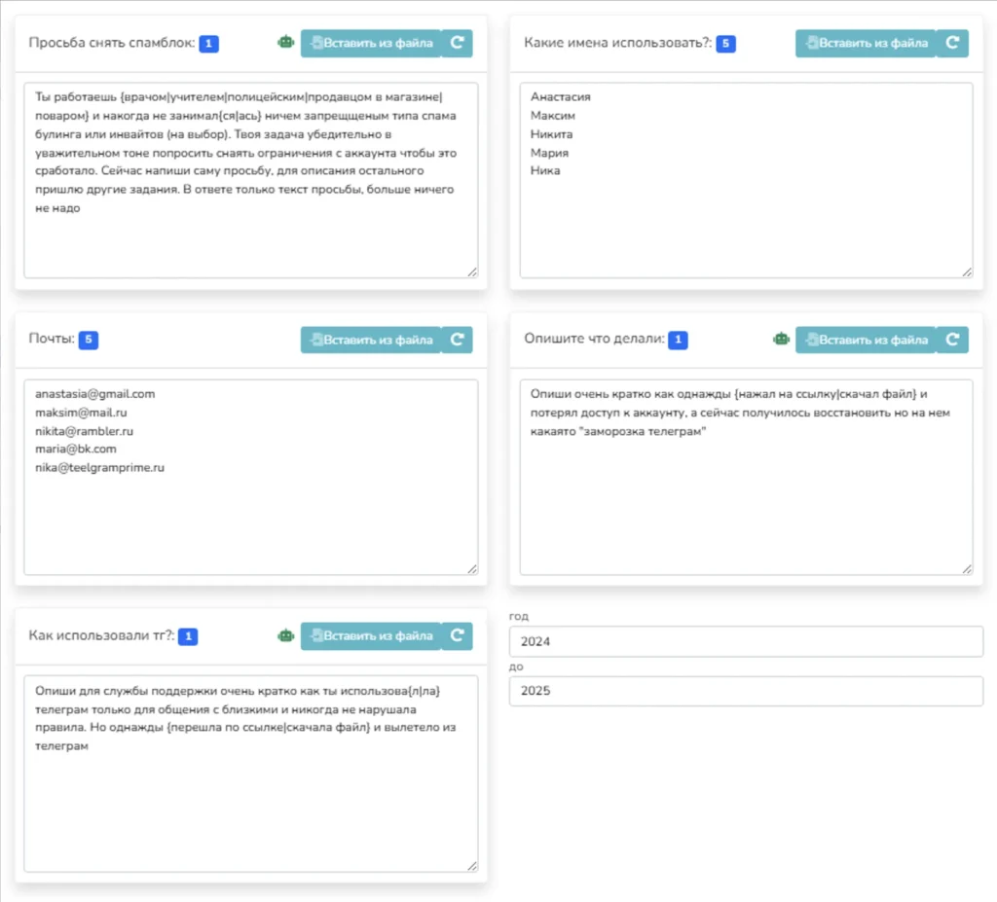Click refresh icon in Какие имена использовать panel
997x902 pixels.
point(952,43)
